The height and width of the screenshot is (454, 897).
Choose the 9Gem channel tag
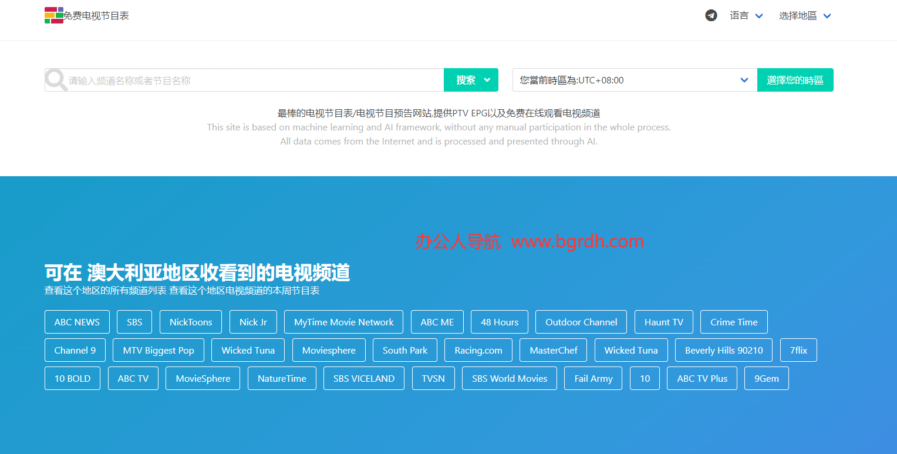[x=766, y=378]
